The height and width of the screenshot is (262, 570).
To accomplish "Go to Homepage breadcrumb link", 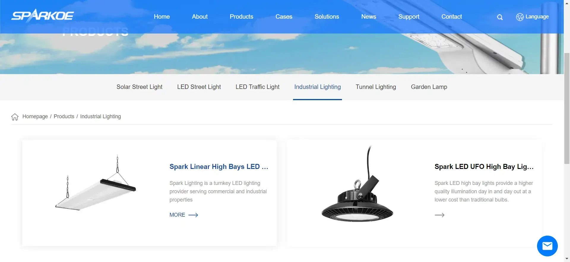I will [x=35, y=116].
